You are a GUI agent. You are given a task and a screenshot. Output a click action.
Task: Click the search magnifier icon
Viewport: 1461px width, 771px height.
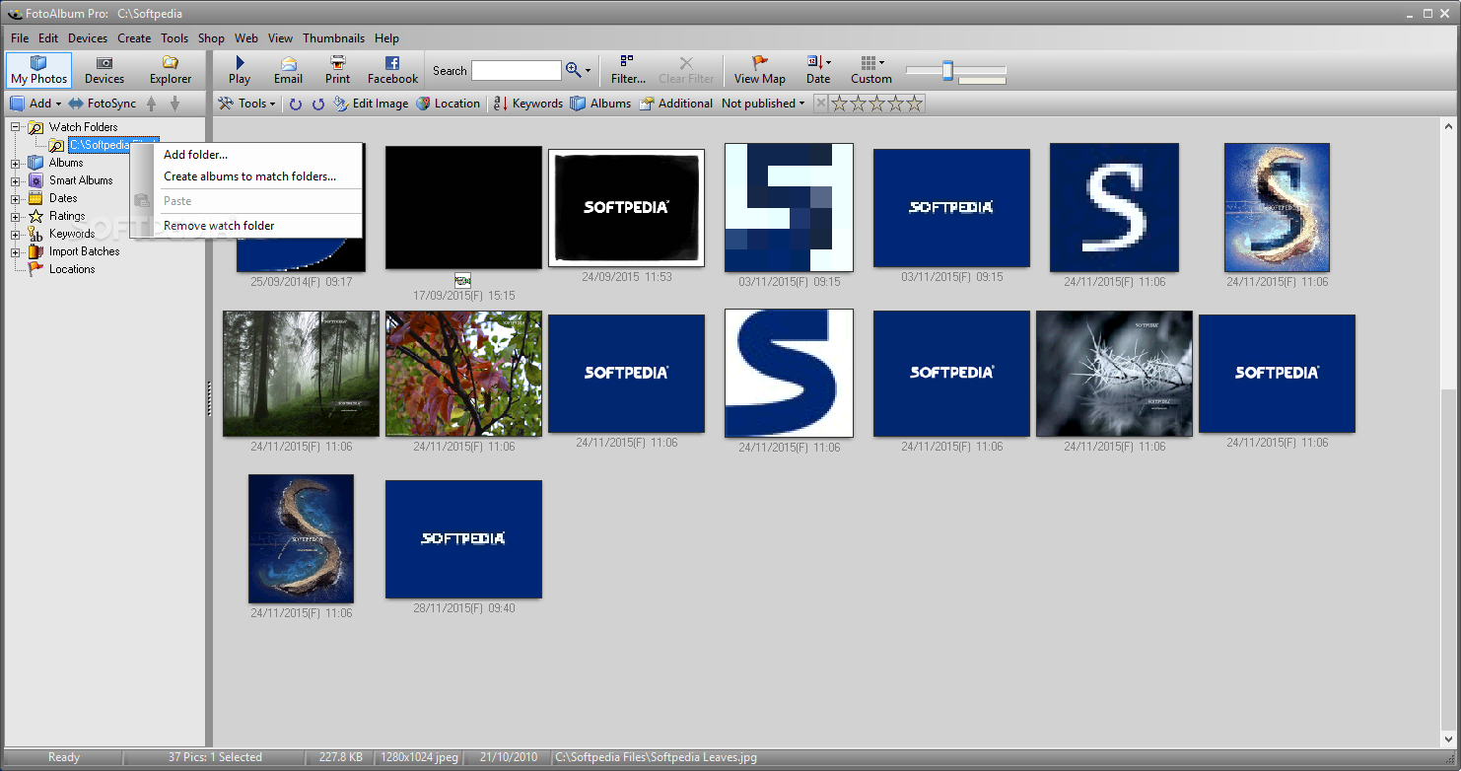tap(574, 70)
